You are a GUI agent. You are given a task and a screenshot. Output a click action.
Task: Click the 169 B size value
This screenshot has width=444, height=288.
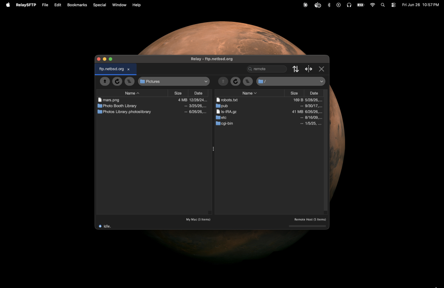click(298, 100)
